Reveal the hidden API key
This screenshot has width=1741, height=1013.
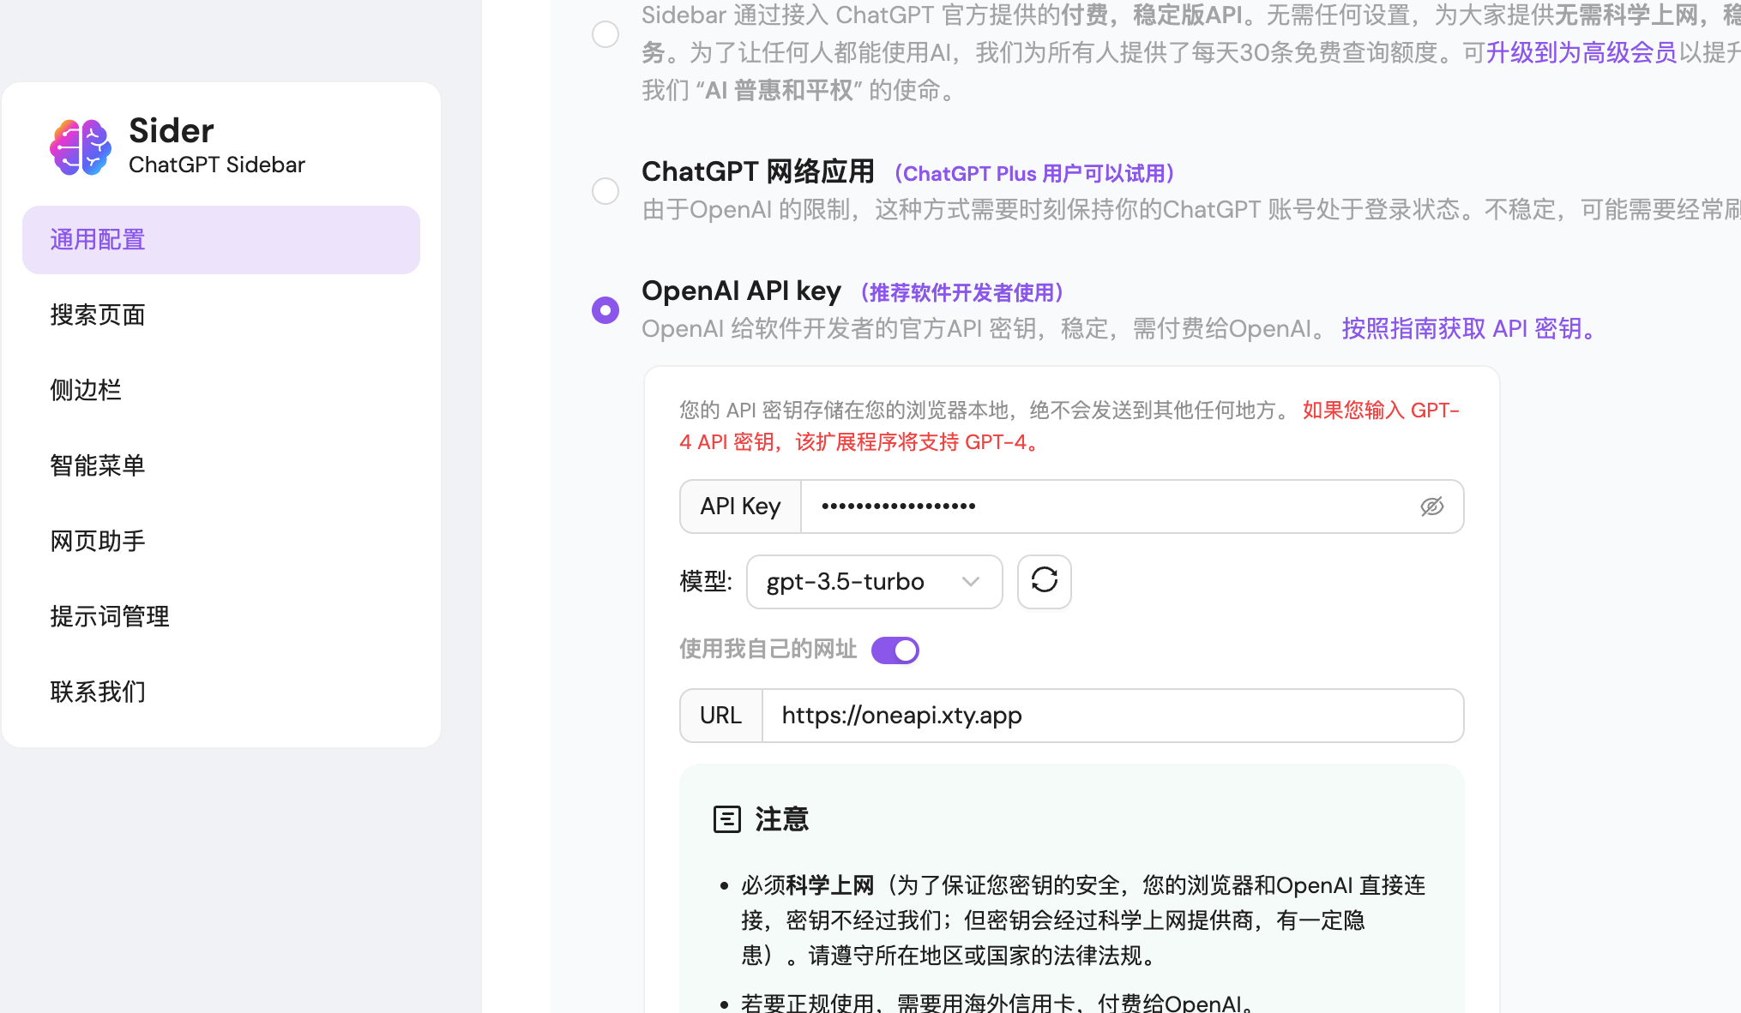[1433, 506]
